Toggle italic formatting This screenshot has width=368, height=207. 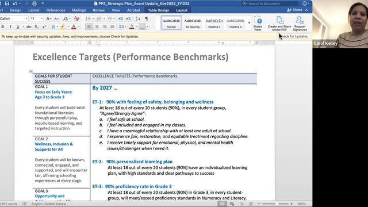pos(10,27)
